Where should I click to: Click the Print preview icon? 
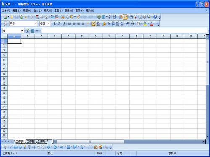click(x=46, y=17)
